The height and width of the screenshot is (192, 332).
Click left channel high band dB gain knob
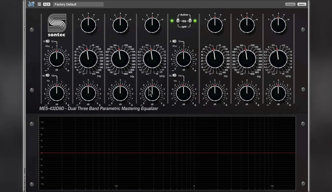tap(152, 93)
